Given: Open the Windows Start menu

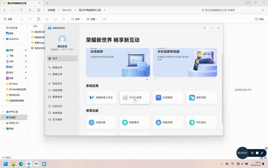Looking at the screenshot, I should [5, 164].
